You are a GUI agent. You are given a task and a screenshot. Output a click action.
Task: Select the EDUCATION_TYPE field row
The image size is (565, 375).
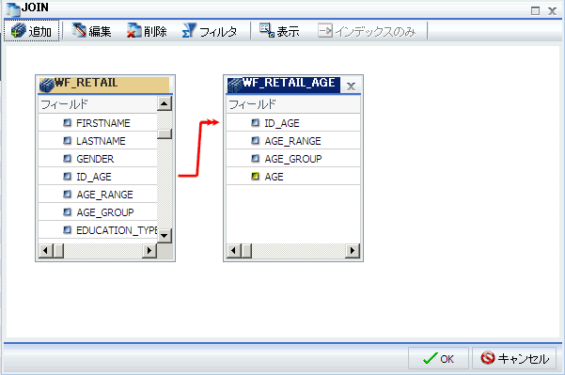pyautogui.click(x=98, y=230)
